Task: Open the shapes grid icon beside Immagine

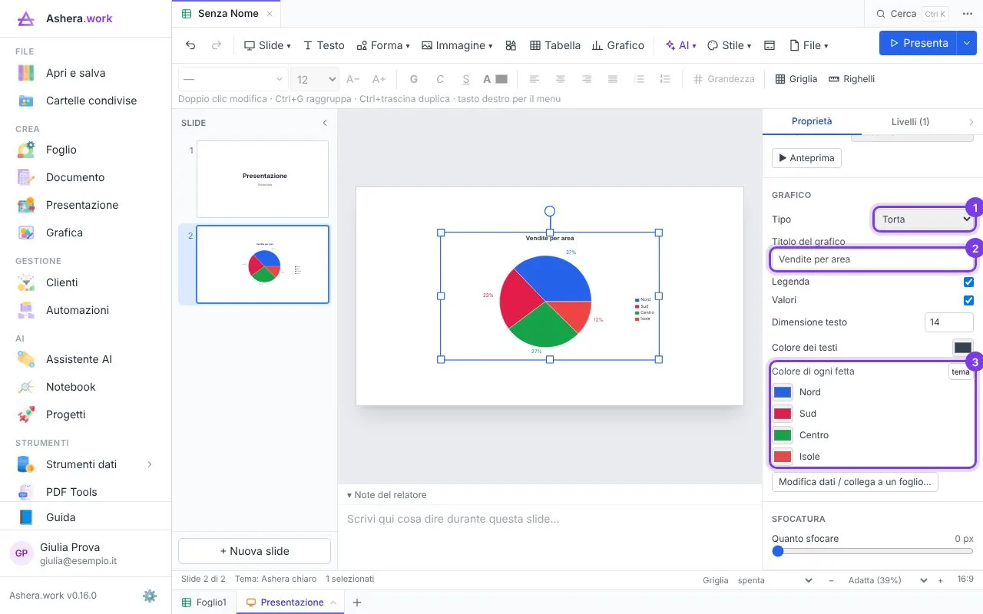Action: (511, 45)
